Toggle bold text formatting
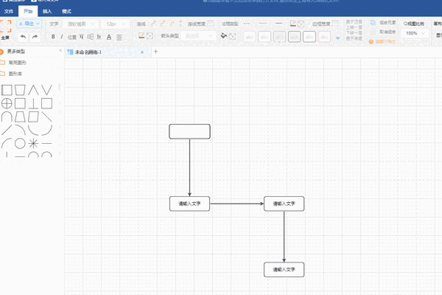This screenshot has width=442, height=295. (x=53, y=36)
